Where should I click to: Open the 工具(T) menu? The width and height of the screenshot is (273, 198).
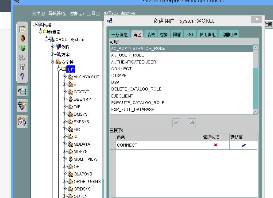pyautogui.click(x=94, y=14)
